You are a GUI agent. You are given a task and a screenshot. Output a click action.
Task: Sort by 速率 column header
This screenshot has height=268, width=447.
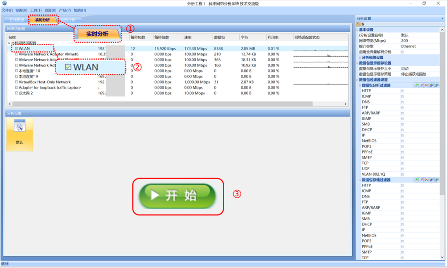pyautogui.click(x=197, y=37)
